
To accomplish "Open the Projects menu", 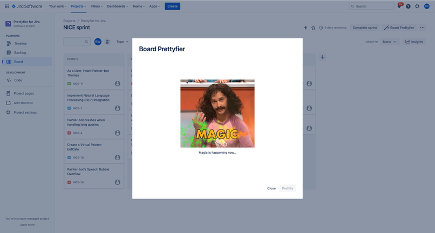I will 78,6.
